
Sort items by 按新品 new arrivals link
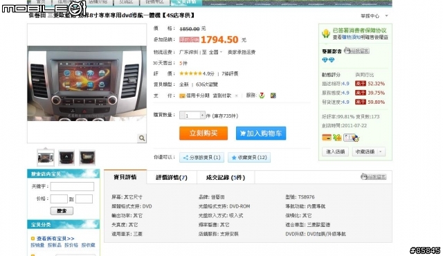pyautogui.click(x=54, y=245)
